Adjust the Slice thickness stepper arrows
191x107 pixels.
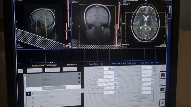[x=153, y=75]
